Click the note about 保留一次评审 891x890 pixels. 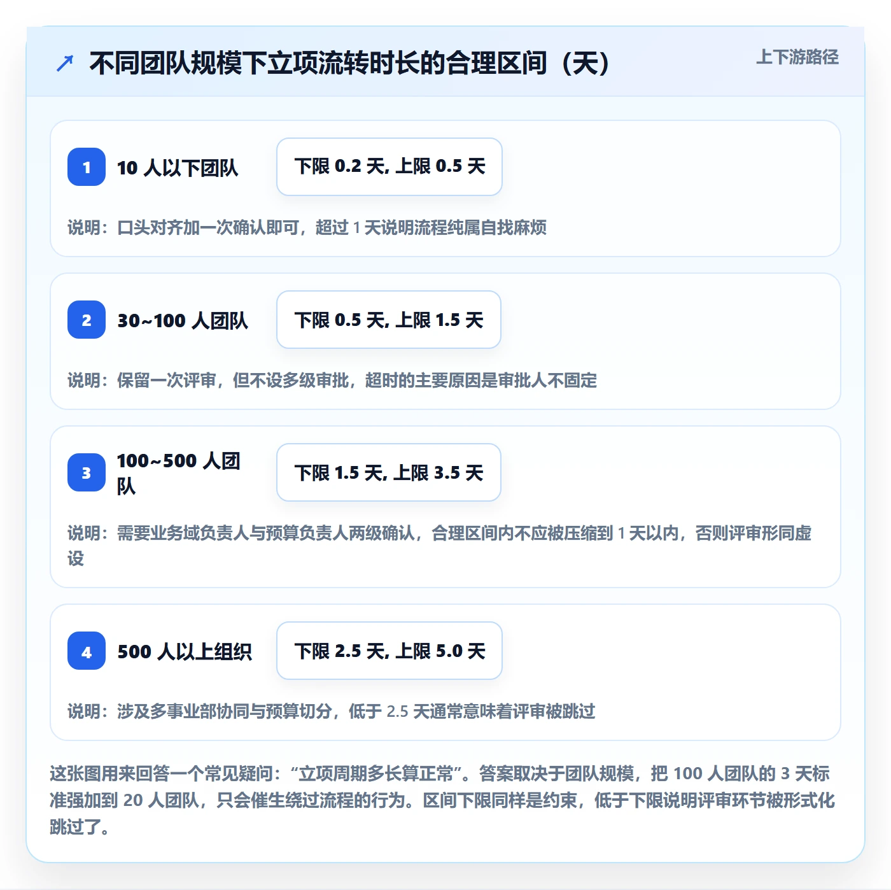click(332, 380)
